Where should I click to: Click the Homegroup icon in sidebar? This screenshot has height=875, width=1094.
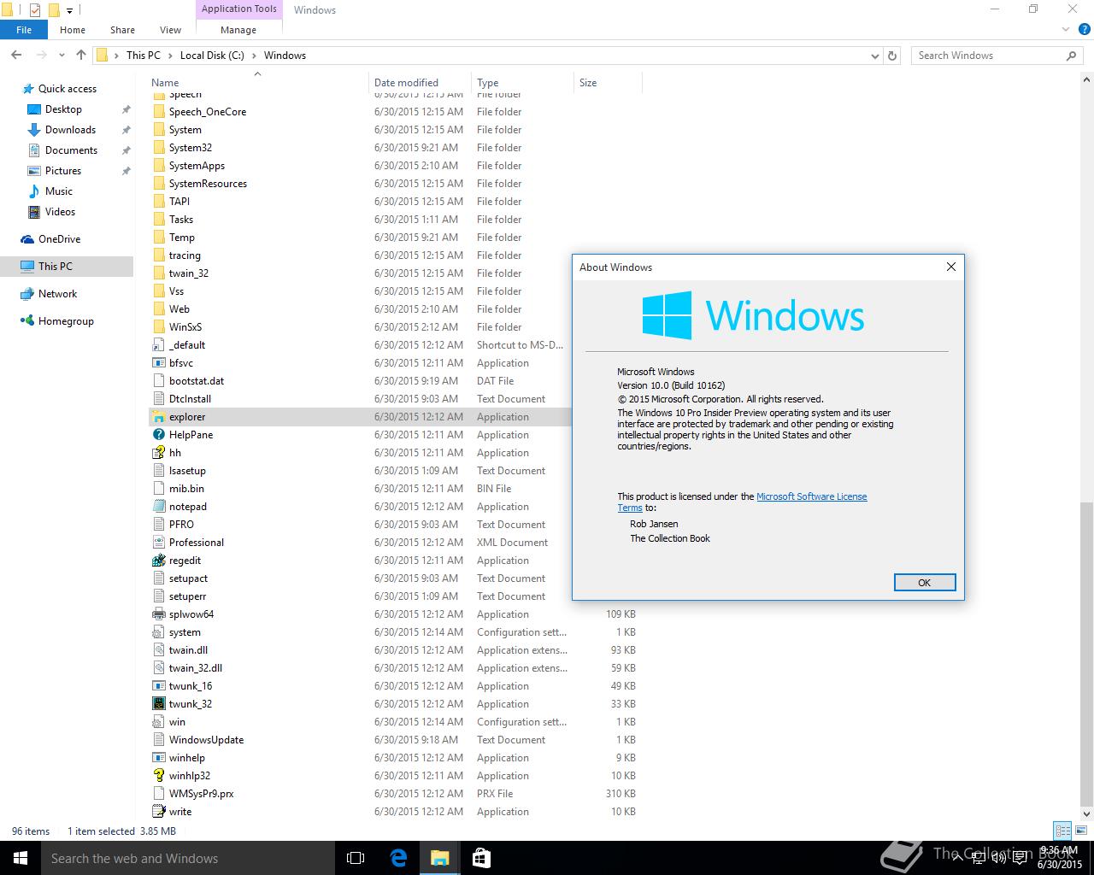(26, 321)
